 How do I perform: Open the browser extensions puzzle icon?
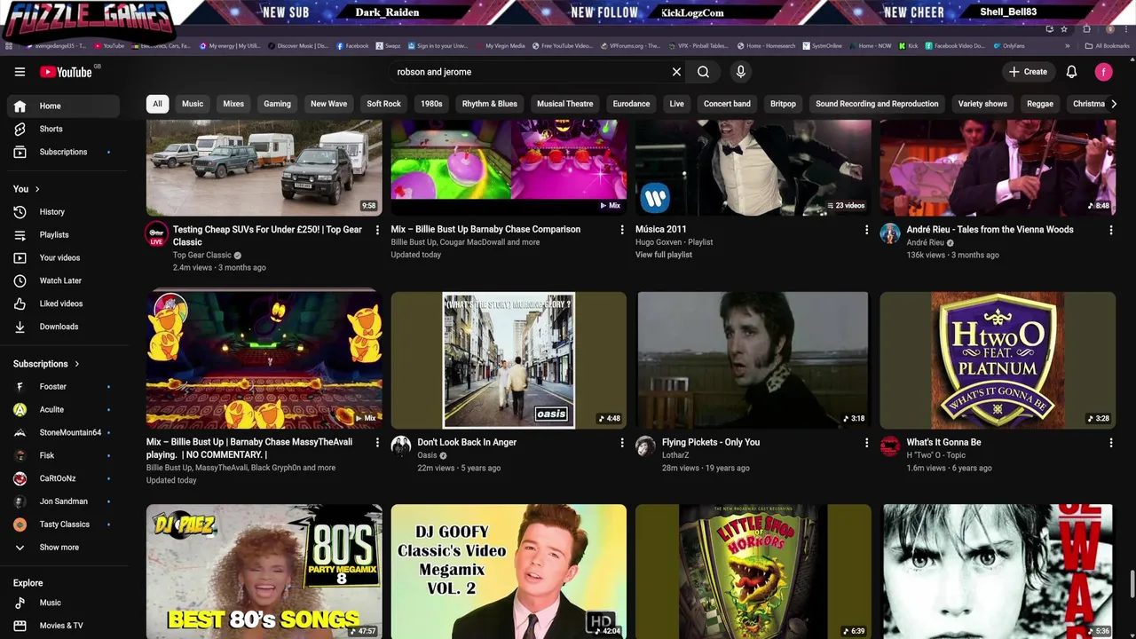pos(1086,29)
